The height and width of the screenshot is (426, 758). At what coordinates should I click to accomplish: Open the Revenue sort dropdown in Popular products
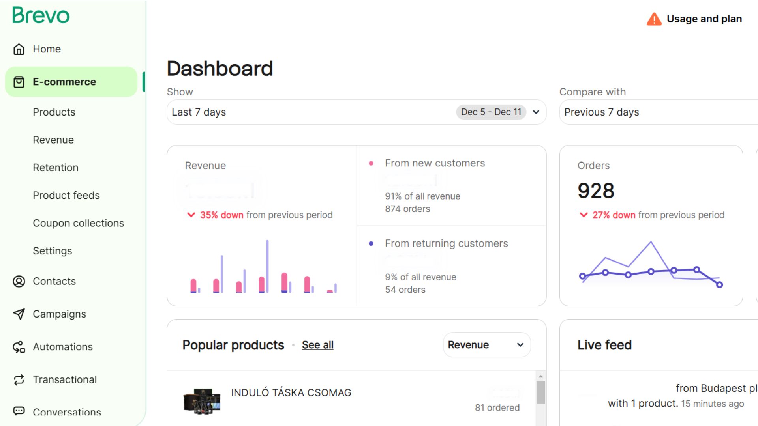click(486, 345)
